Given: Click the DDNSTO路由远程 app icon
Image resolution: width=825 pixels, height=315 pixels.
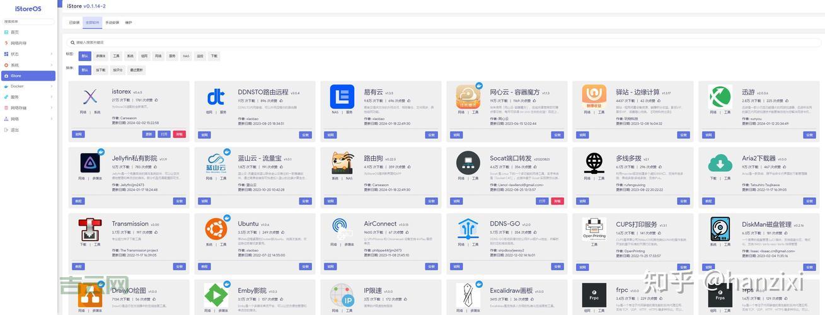Looking at the screenshot, I should tap(216, 97).
